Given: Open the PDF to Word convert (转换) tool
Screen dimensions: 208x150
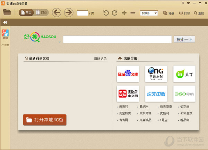Looking at the screenshot, I should coord(5,34).
